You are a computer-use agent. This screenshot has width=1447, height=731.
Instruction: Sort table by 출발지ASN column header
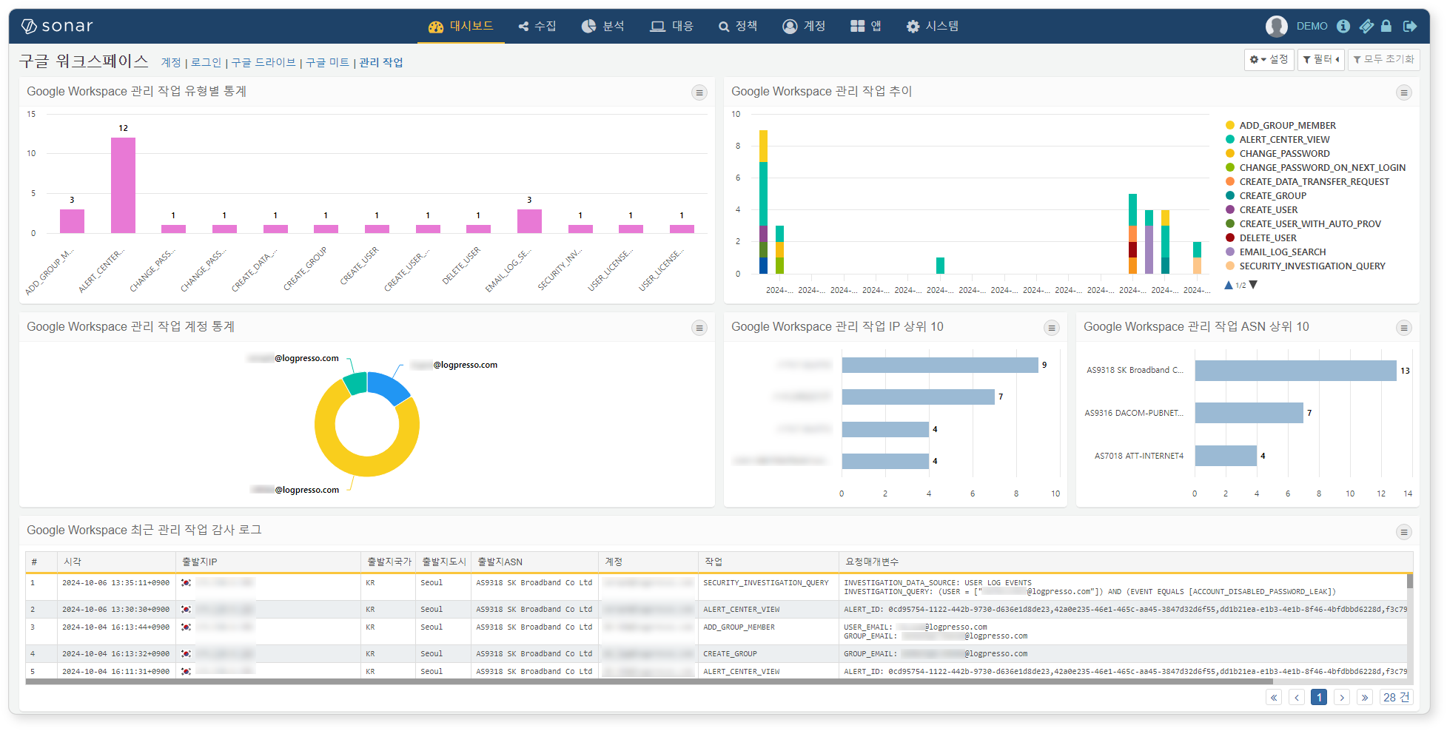pos(534,562)
